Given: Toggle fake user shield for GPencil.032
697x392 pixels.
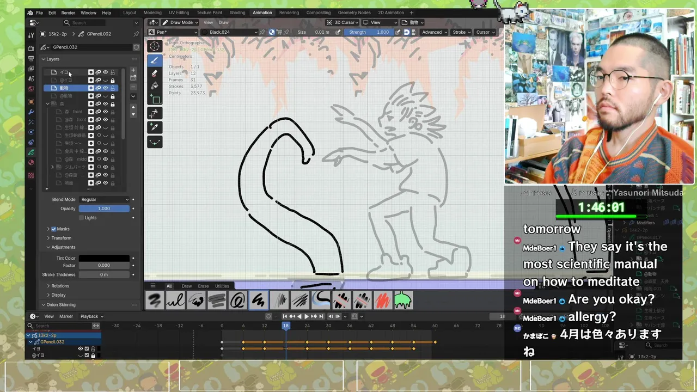Looking at the screenshot, I should click(x=136, y=47).
